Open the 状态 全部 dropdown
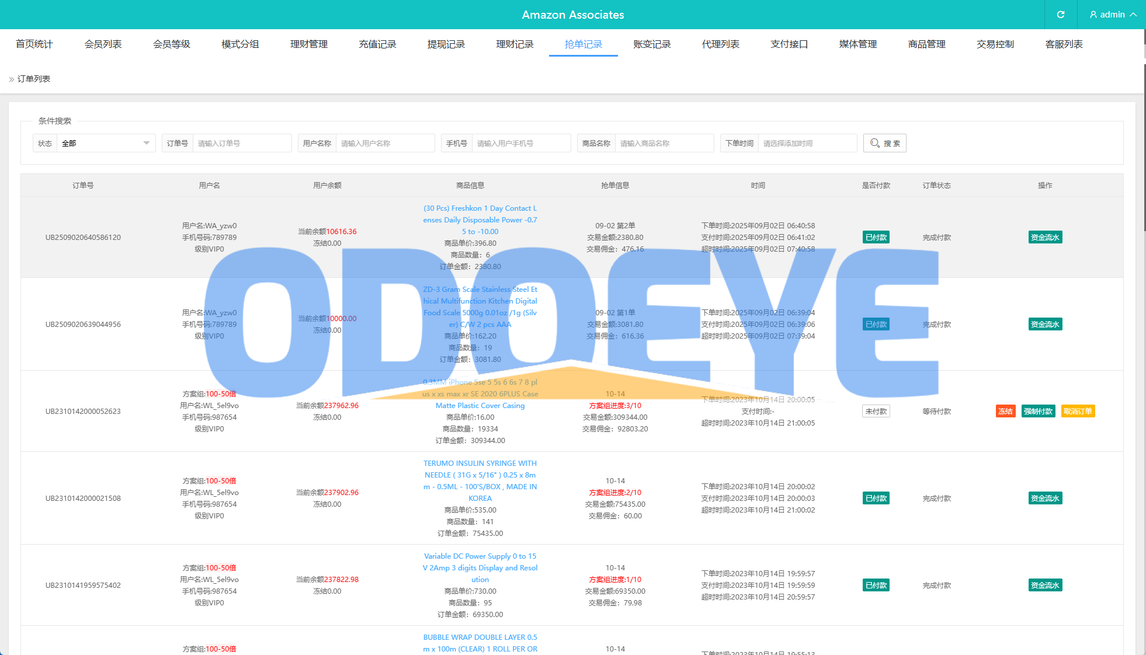 [x=105, y=143]
